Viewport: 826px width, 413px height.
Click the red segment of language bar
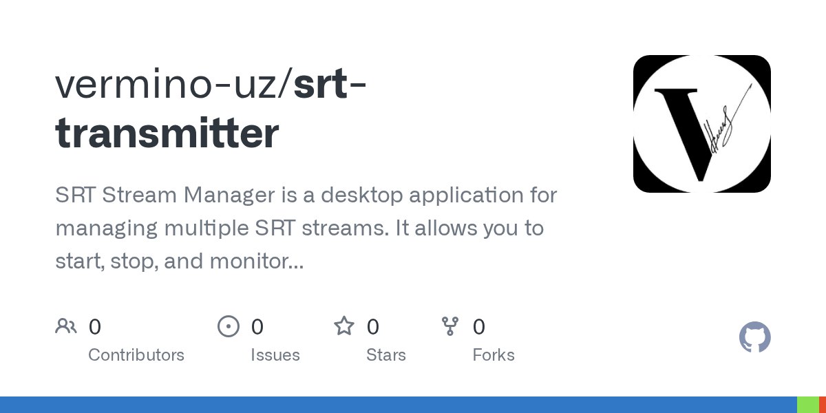[822, 405]
